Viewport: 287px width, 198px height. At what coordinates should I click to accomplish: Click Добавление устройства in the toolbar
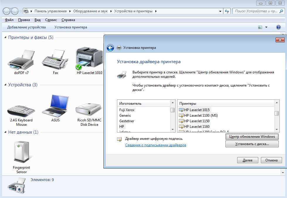point(27,27)
